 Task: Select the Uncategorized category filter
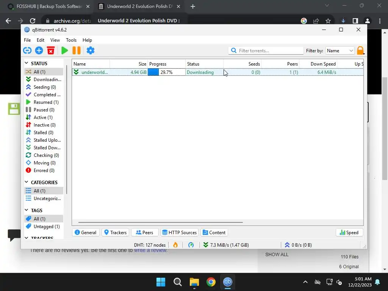(44, 199)
